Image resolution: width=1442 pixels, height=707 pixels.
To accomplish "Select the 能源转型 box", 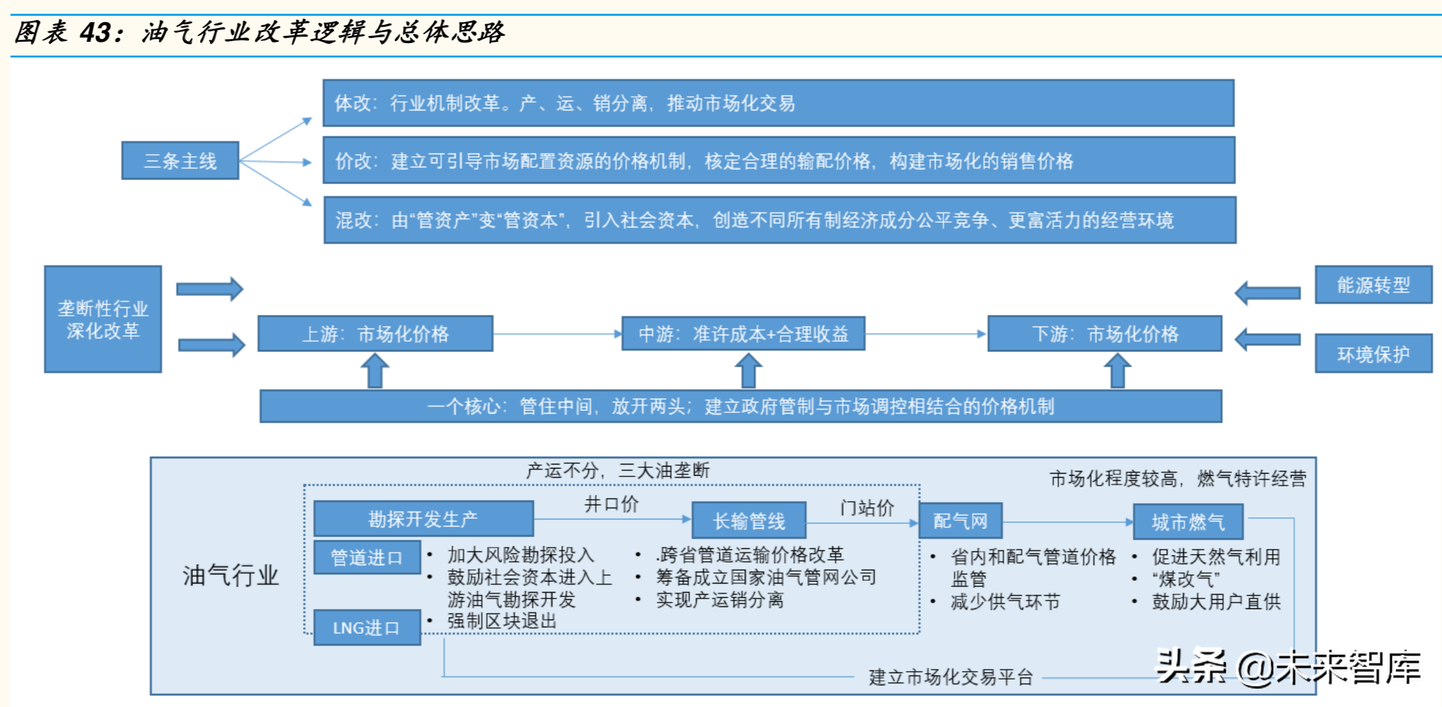I will point(1373,285).
